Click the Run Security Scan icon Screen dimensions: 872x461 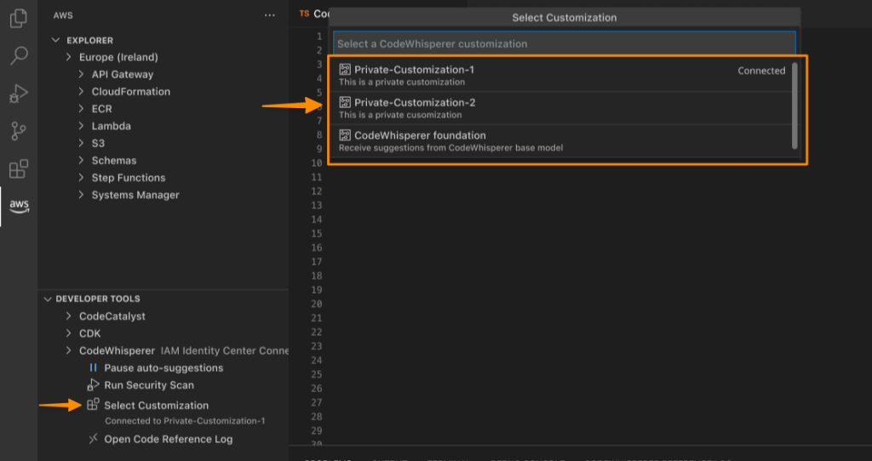tap(93, 385)
